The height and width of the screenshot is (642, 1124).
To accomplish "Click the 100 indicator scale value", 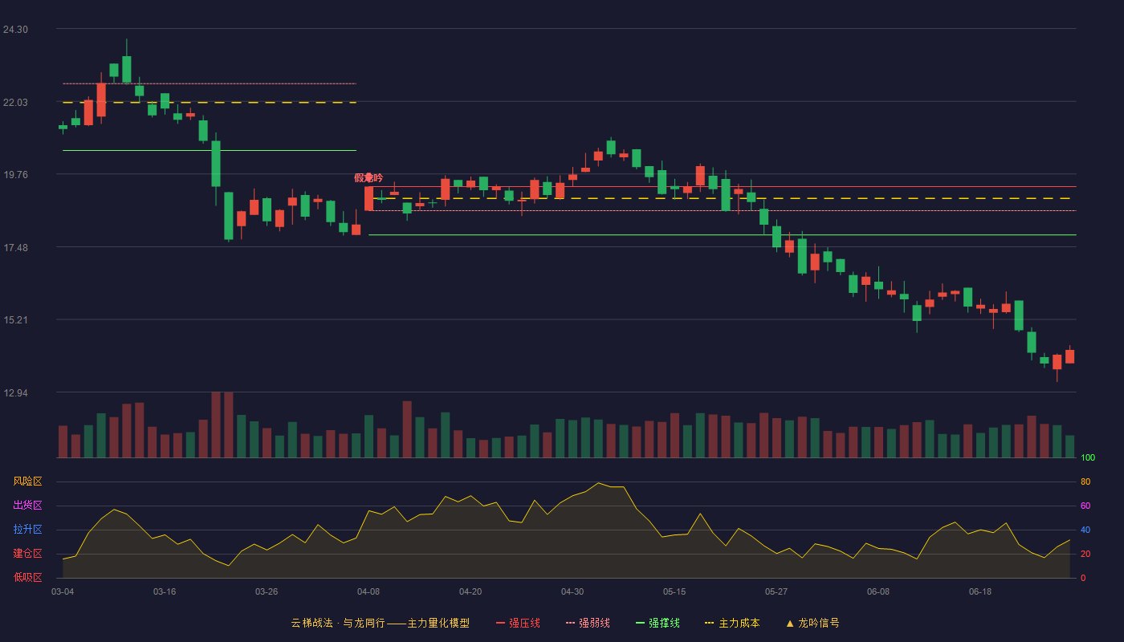I will click(1088, 458).
